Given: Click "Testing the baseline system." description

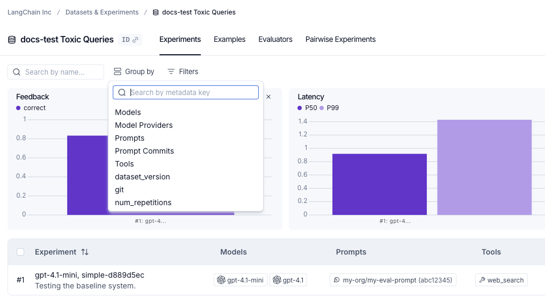Looking at the screenshot, I should [x=85, y=286].
